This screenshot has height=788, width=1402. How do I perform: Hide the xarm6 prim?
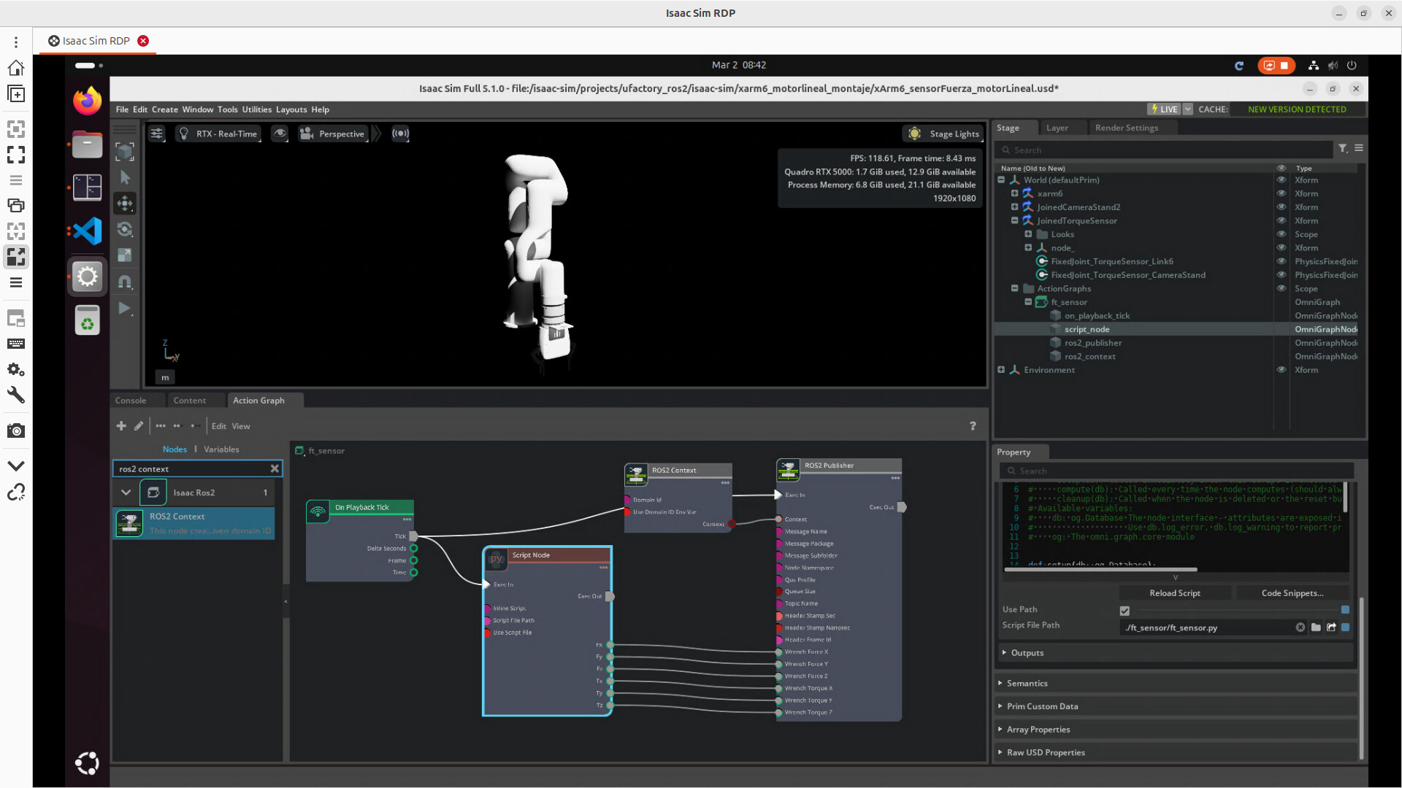click(x=1281, y=193)
